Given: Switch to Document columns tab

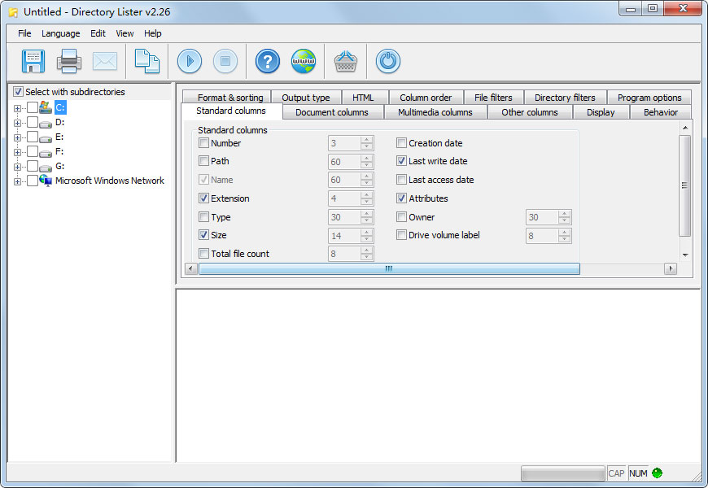Looking at the screenshot, I should (332, 112).
